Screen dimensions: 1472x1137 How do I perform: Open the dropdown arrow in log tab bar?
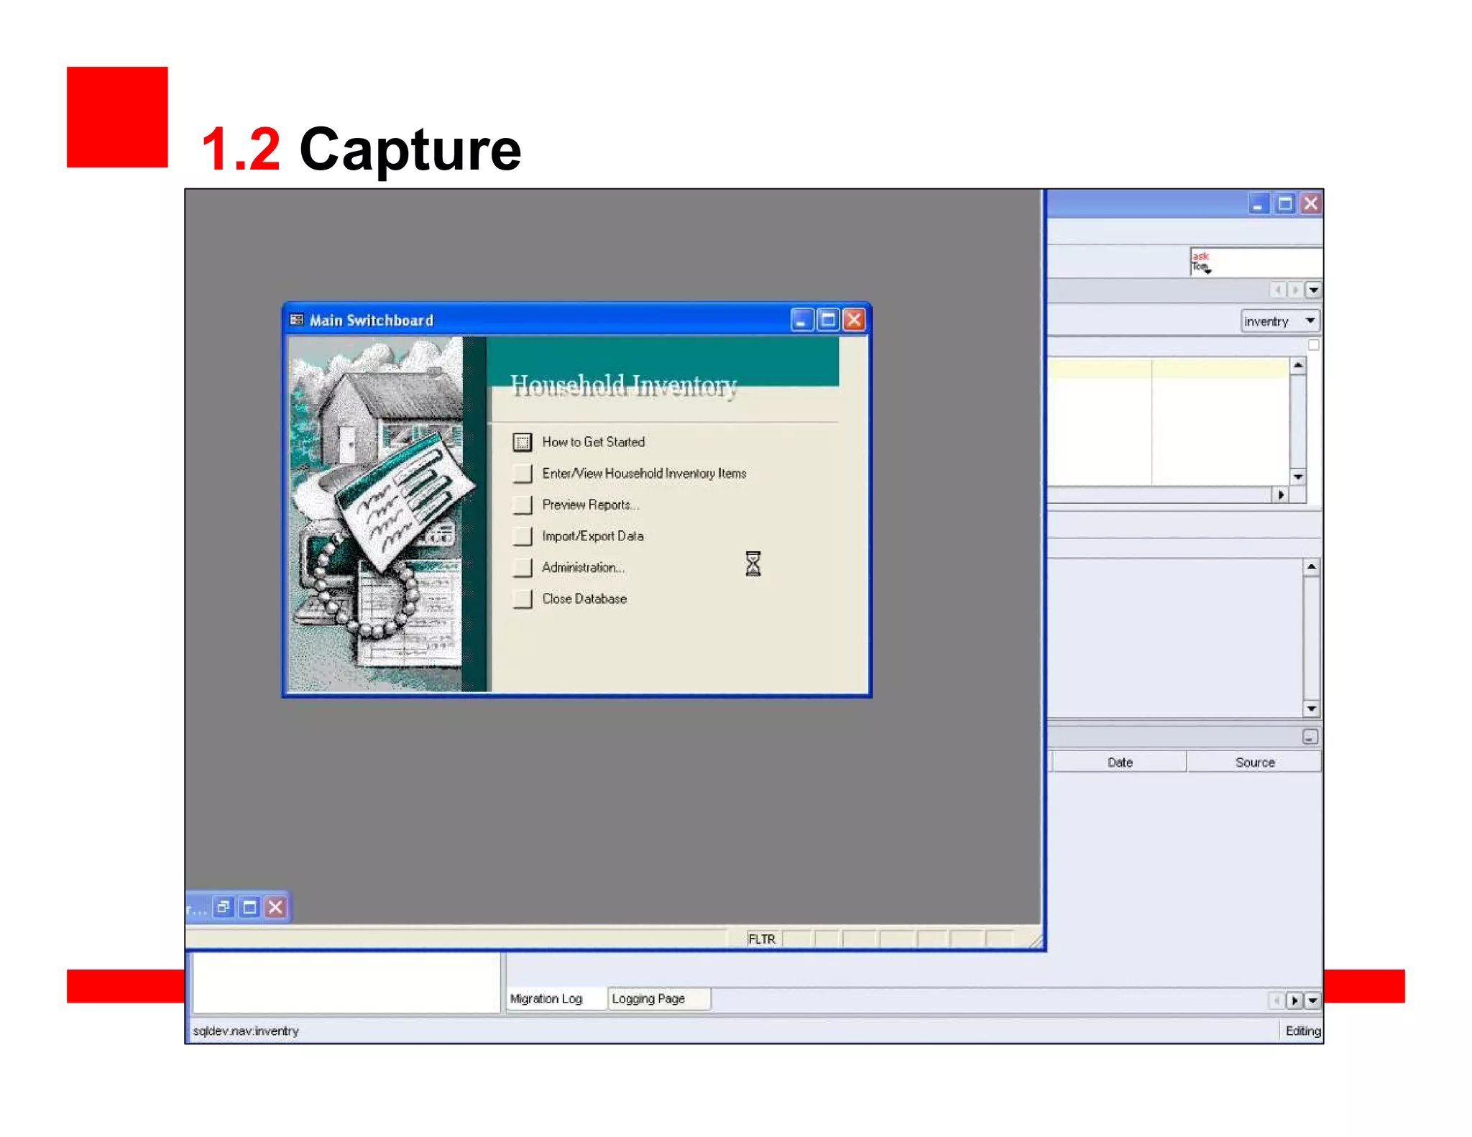tap(1312, 1000)
